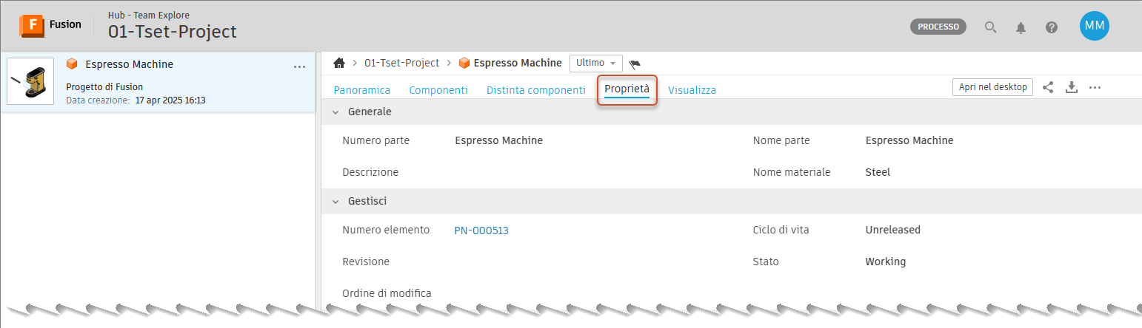Switch to the Componenti tab
Screen dimensions: 1142x328
click(x=438, y=90)
